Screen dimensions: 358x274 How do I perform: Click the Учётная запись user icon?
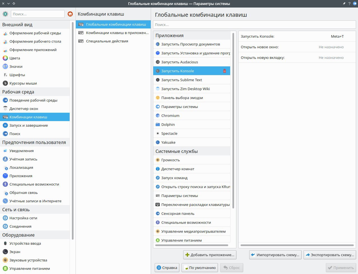[5, 159]
